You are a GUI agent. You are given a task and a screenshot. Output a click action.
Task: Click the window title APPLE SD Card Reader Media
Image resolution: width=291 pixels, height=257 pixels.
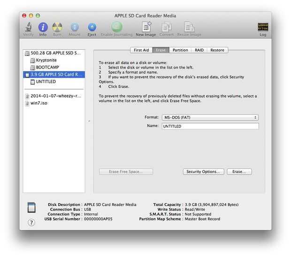pyautogui.click(x=145, y=16)
